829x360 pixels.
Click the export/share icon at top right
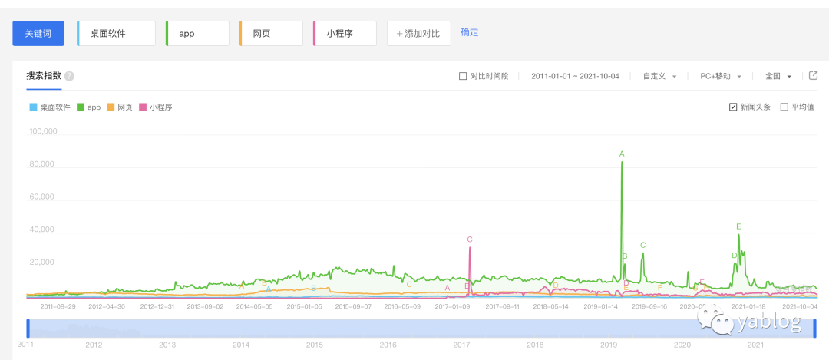[x=814, y=76]
